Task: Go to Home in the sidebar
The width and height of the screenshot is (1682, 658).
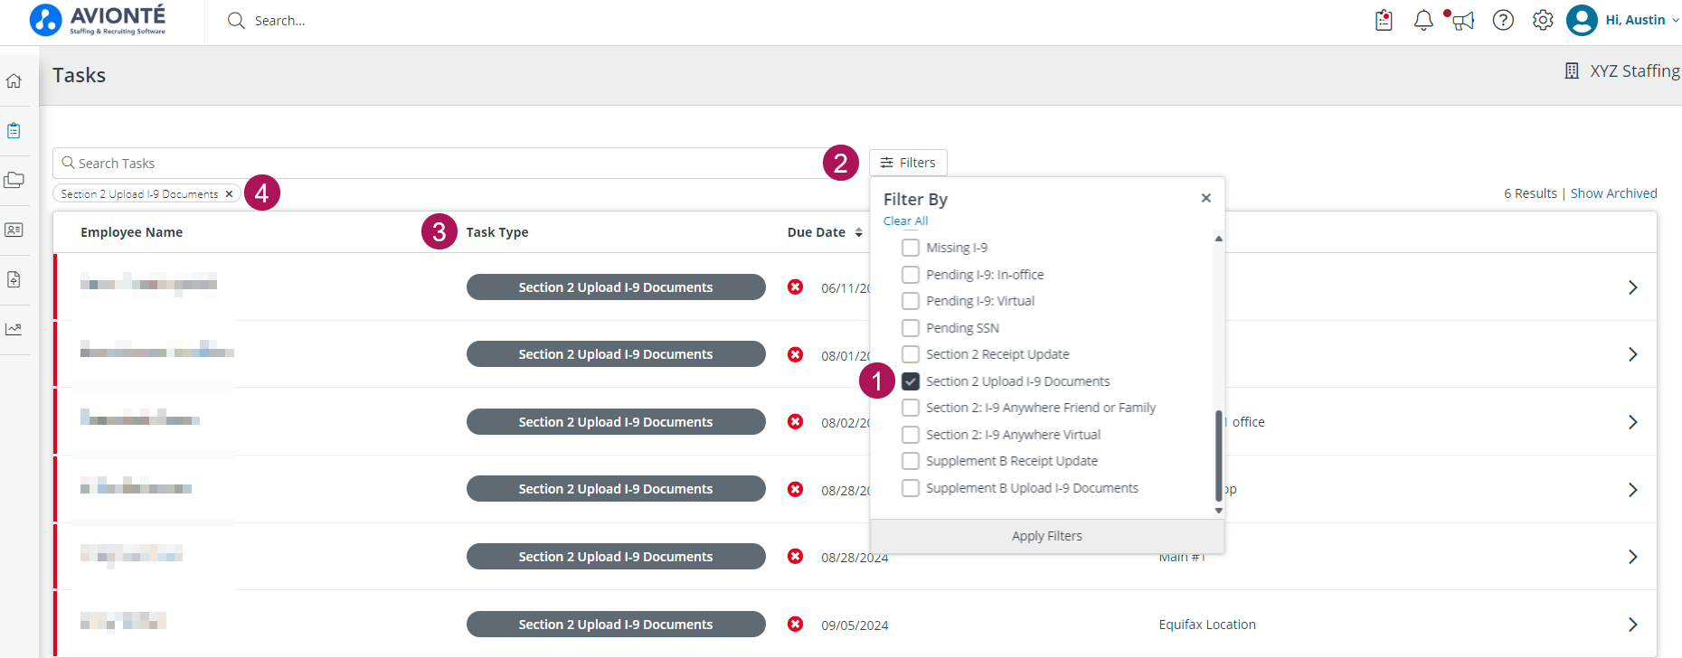Action: (x=14, y=80)
